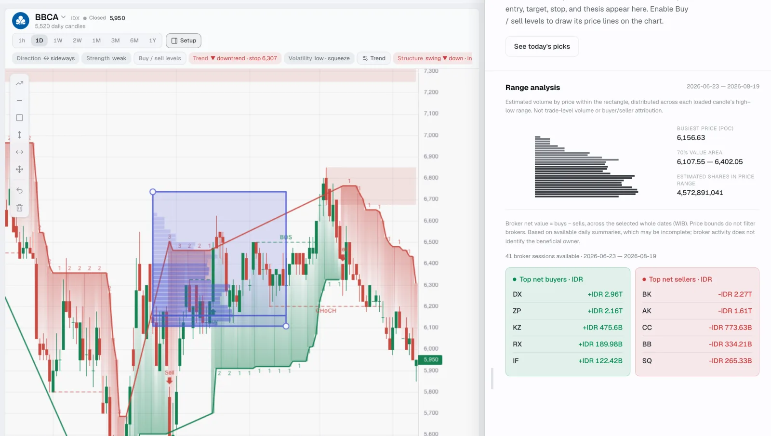
Task: Select the 1D timeframe
Action: [x=40, y=40]
